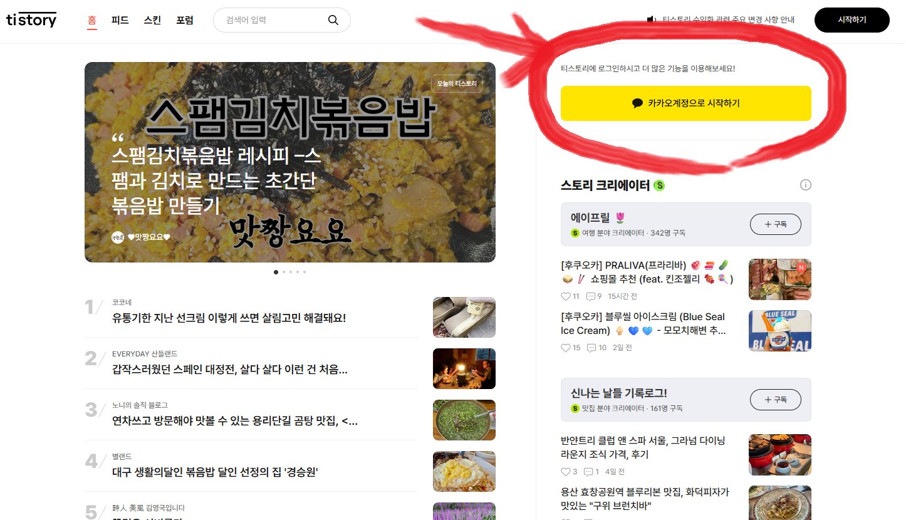Open Story Creator info icon

pos(806,185)
